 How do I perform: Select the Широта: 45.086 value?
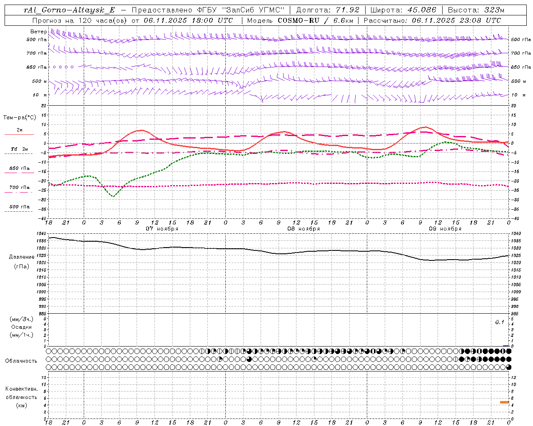point(403,10)
